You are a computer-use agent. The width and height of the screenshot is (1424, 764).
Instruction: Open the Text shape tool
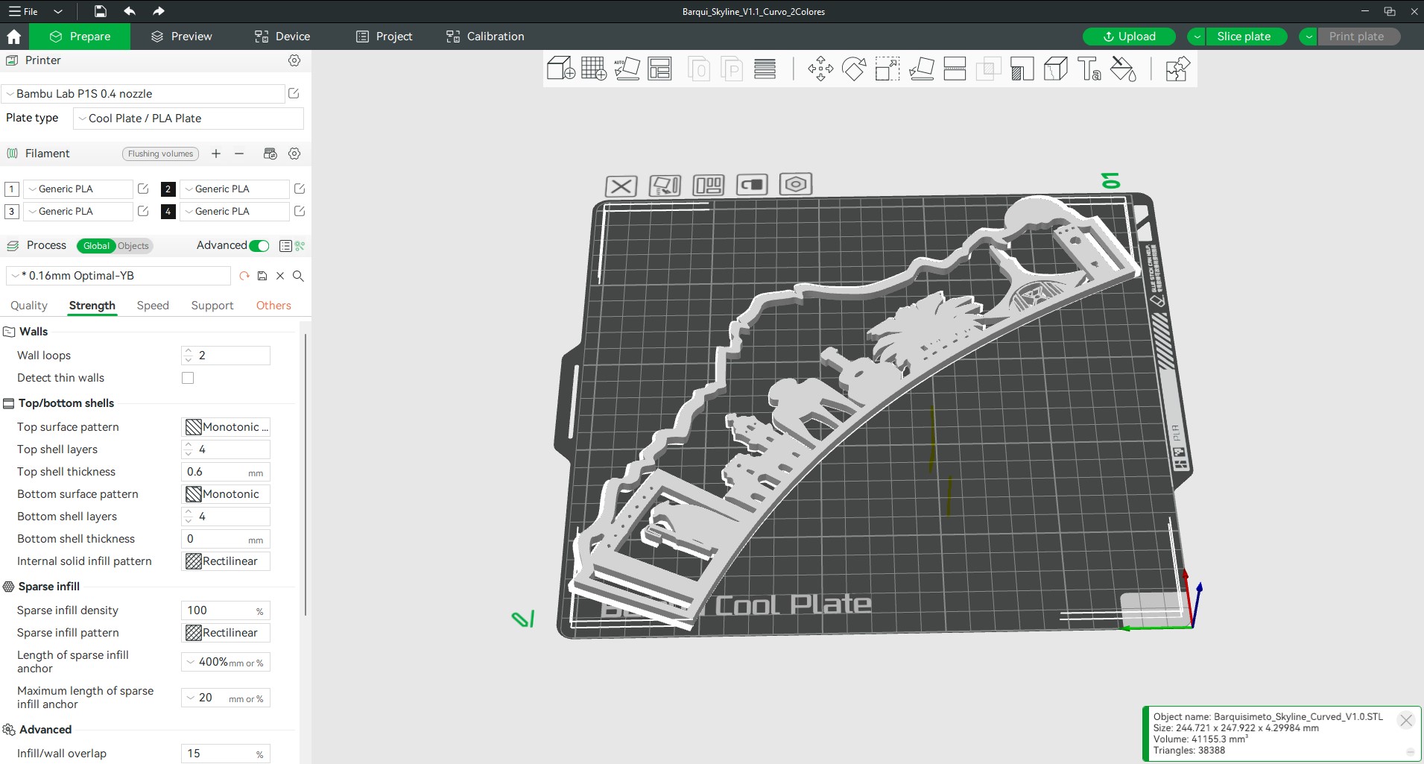point(1089,69)
